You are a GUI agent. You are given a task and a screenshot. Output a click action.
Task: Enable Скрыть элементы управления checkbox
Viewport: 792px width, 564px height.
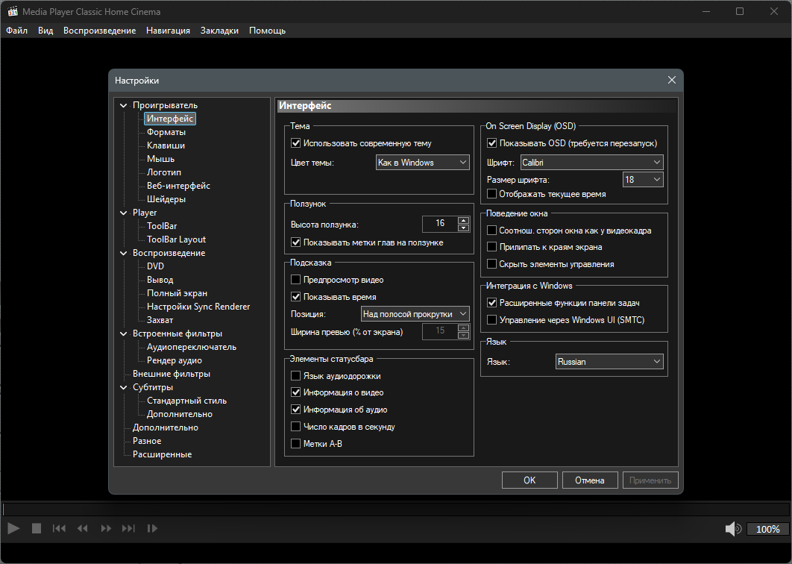pyautogui.click(x=491, y=264)
